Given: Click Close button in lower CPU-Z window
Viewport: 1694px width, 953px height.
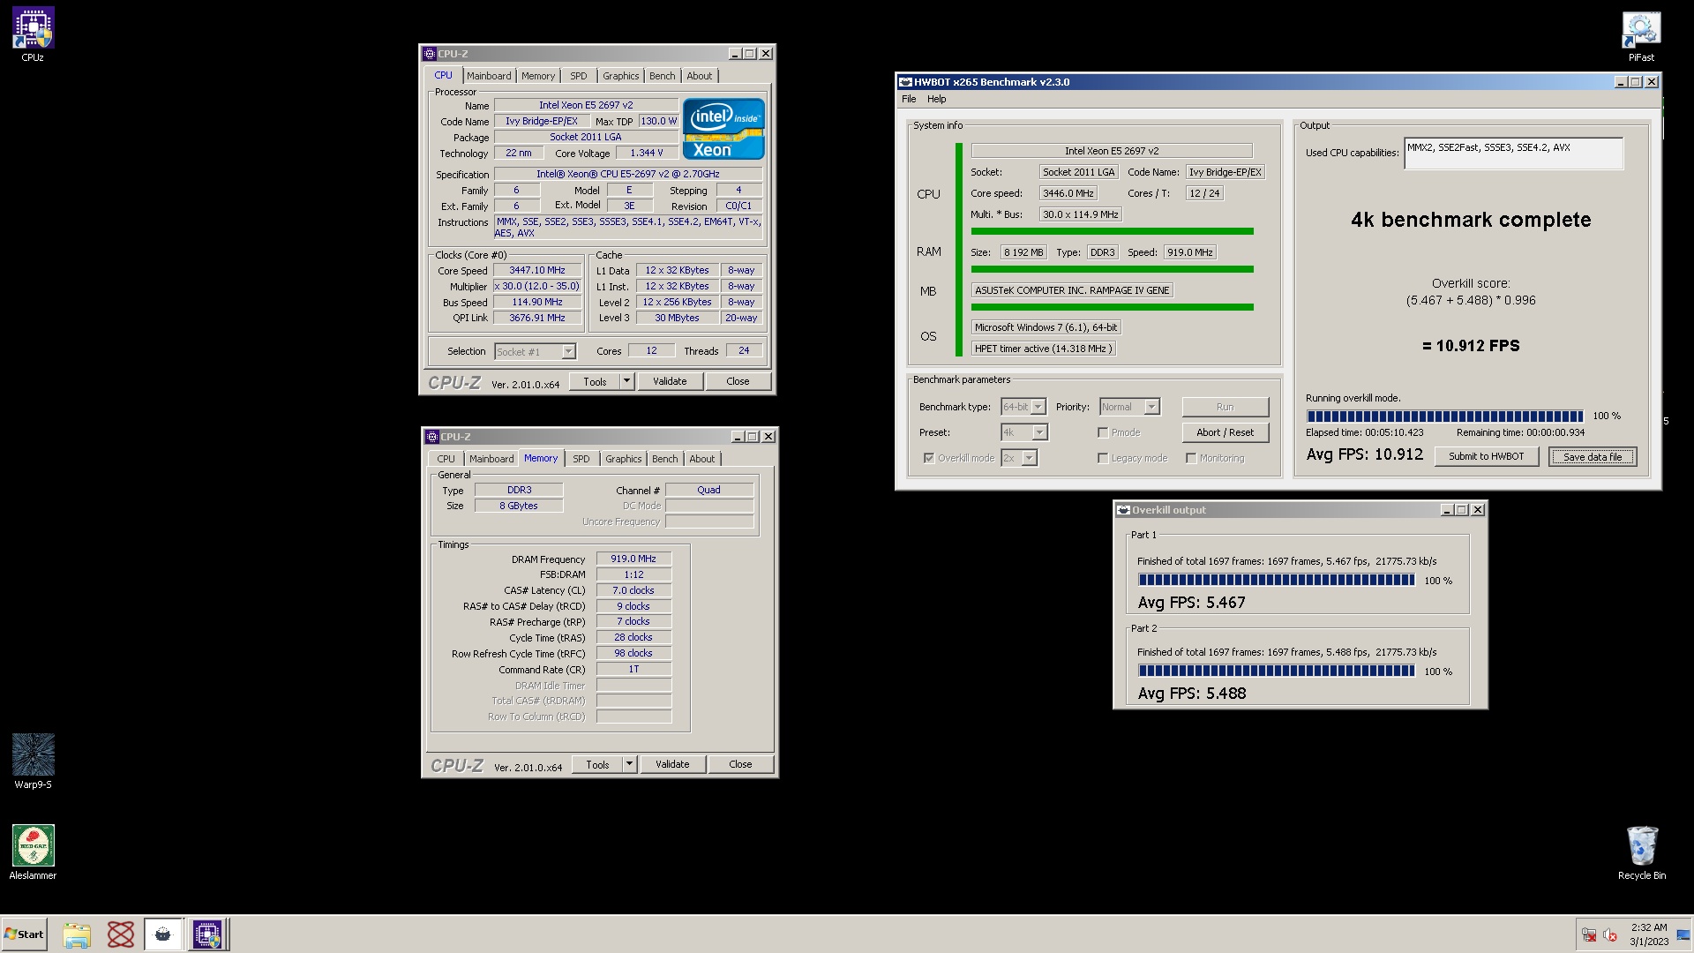Looking at the screenshot, I should (740, 764).
